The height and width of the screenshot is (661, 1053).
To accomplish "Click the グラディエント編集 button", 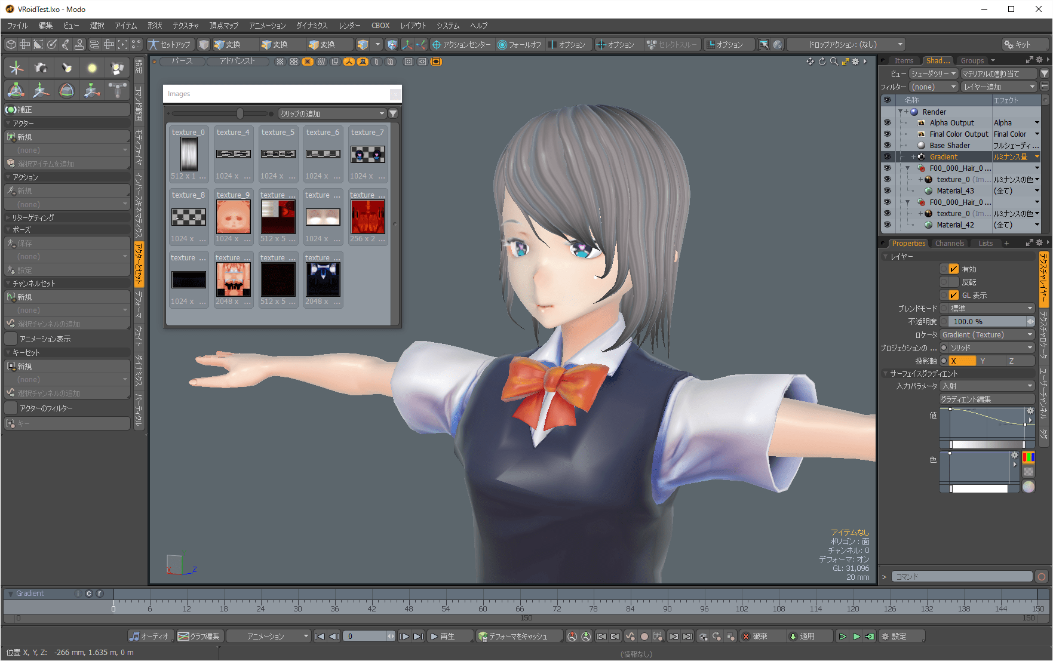I will 987,399.
